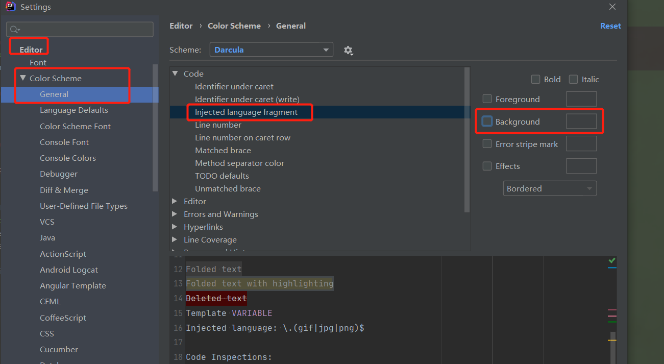The height and width of the screenshot is (364, 664).
Task: Open Java color settings
Action: tap(47, 237)
